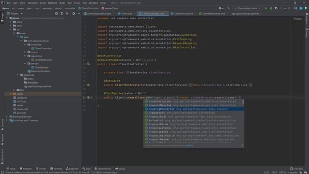Open the VCS menu
This screenshot has height=174, width=309.
[x=84, y=3]
